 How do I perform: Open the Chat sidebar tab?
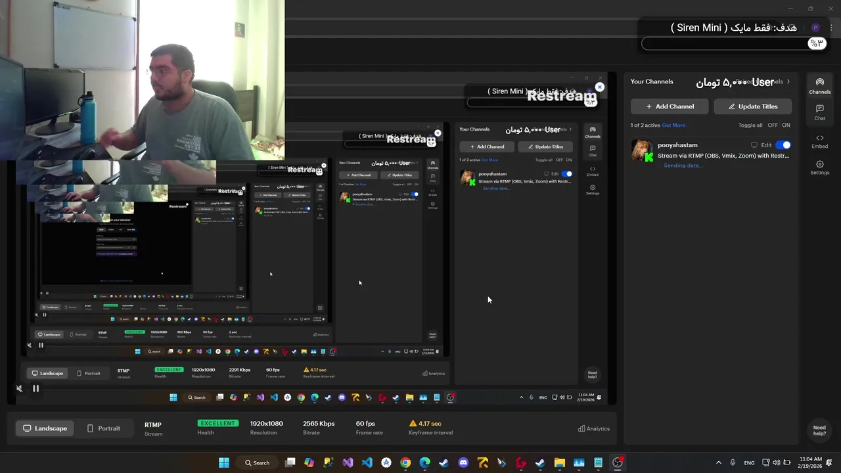point(819,112)
